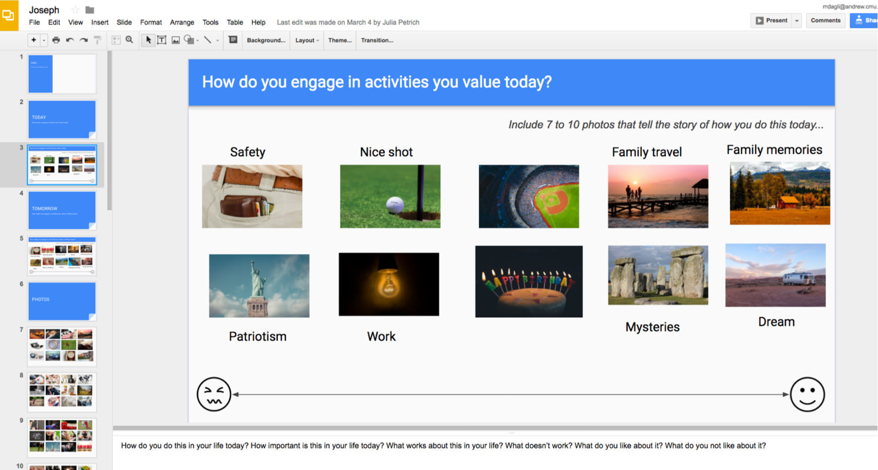Open the Present options dropdown arrow

pyautogui.click(x=797, y=21)
